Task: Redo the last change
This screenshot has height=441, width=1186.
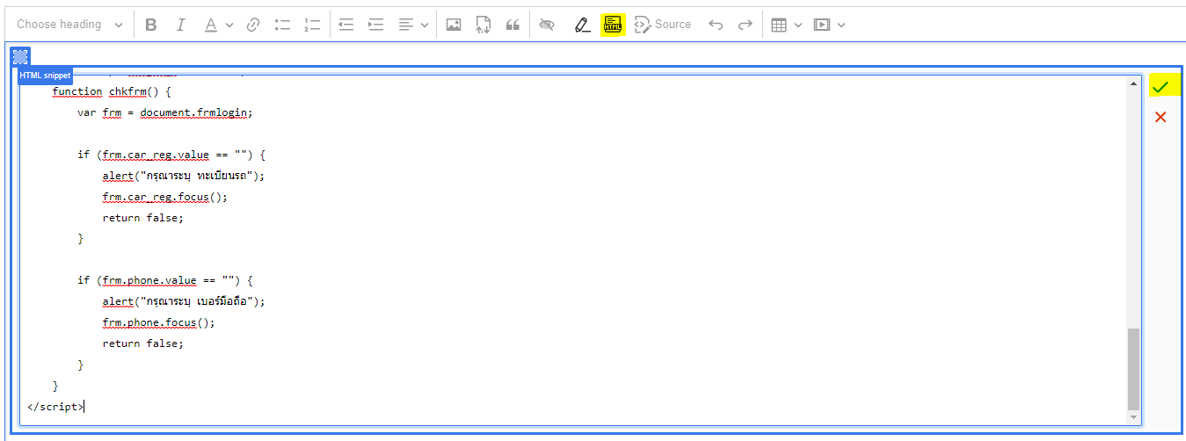Action: point(746,25)
